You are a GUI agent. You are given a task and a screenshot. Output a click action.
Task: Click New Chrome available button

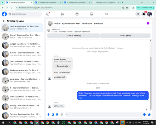click(x=145, y=8)
